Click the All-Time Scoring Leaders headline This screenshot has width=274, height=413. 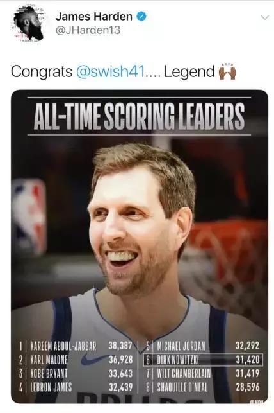pyautogui.click(x=140, y=116)
